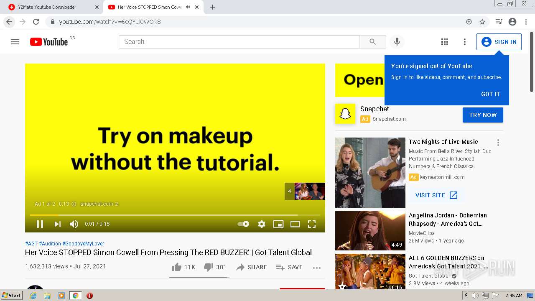Screen dimensions: 535x301
Task: Open YouTube settings three-dot menu
Action: (464, 42)
